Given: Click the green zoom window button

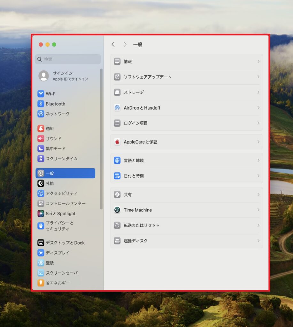Looking at the screenshot, I should 54,44.
